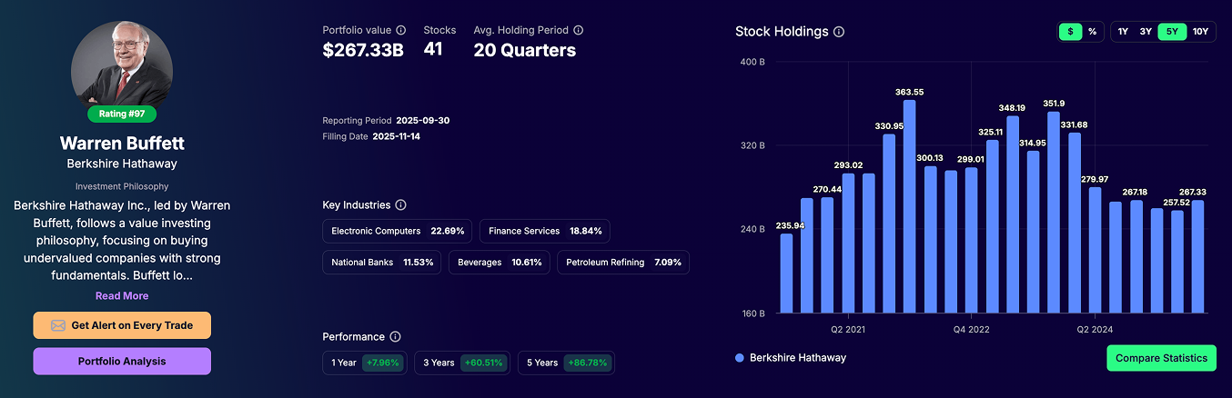Click the 3 Years performance chip

[462, 363]
